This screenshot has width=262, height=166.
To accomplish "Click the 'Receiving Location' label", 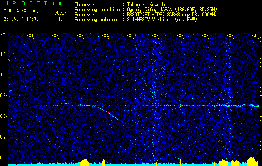I will coord(97,10).
